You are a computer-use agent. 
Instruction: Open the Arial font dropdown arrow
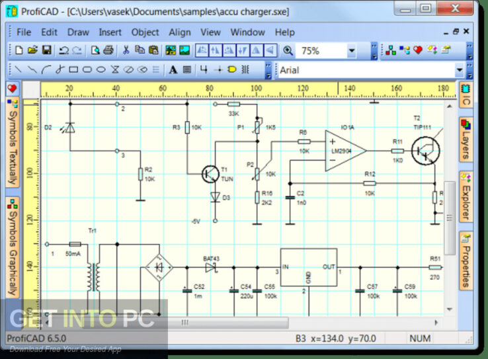460,70
